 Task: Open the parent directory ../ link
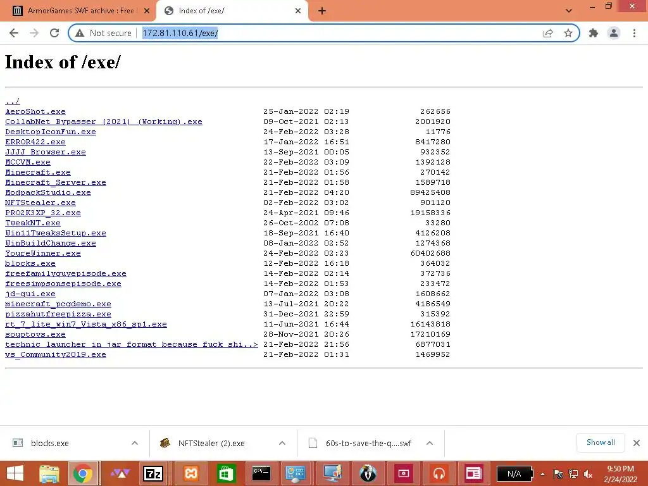[13, 101]
